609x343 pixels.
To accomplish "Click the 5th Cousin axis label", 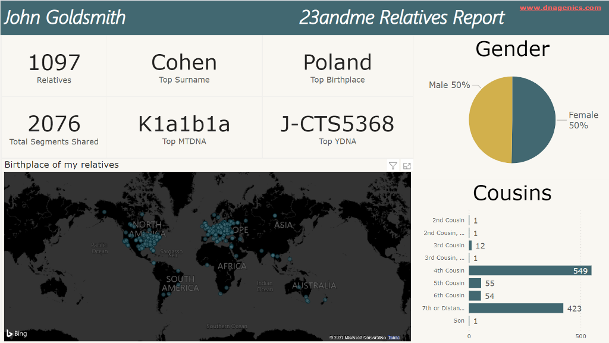I will point(448,283).
